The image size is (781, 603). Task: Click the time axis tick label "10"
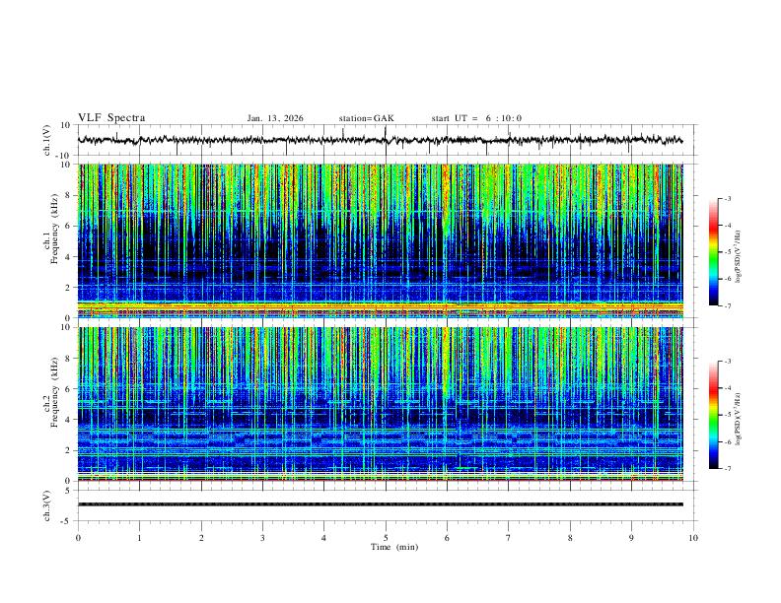[x=693, y=538]
